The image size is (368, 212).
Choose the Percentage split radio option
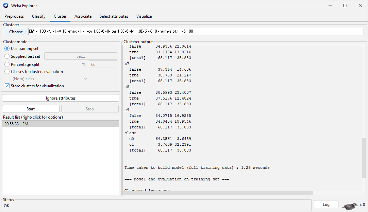click(x=7, y=64)
